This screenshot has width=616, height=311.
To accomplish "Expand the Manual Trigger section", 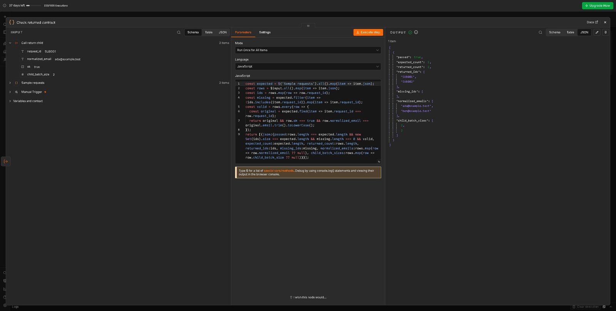I will click(x=10, y=92).
